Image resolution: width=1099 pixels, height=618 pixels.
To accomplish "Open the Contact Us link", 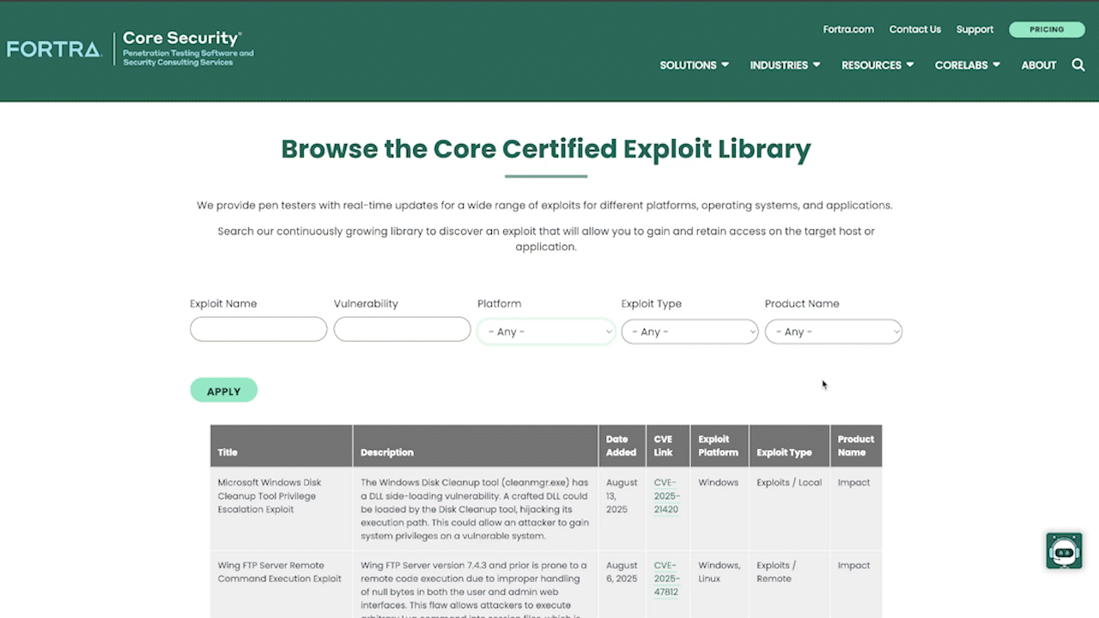I will coord(914,29).
